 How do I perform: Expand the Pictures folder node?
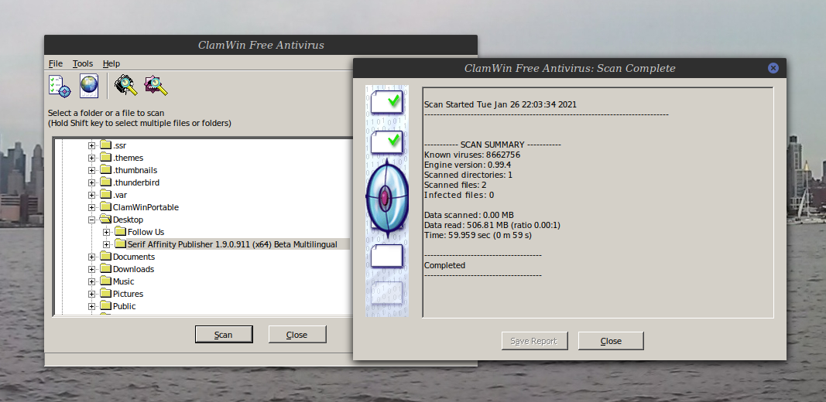(91, 294)
